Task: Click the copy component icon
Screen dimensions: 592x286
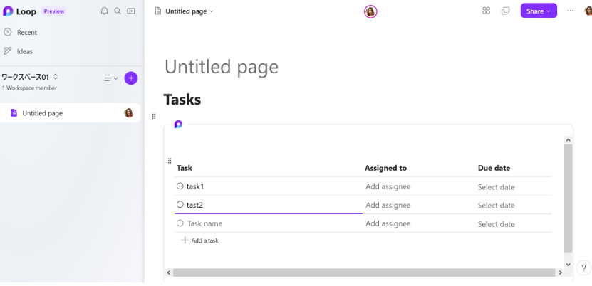Action: point(506,11)
